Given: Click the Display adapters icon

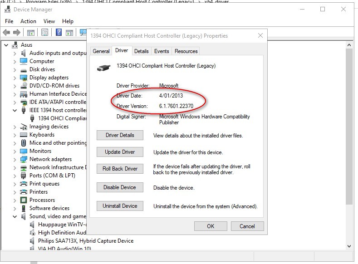Looking at the screenshot, I should point(24,78).
